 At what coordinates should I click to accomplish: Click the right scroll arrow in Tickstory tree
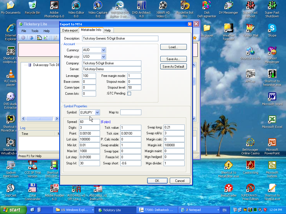[x=57, y=119]
